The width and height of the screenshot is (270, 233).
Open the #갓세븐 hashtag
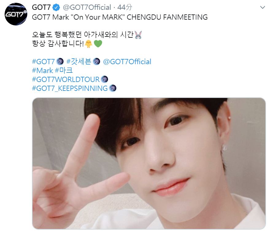79,61
